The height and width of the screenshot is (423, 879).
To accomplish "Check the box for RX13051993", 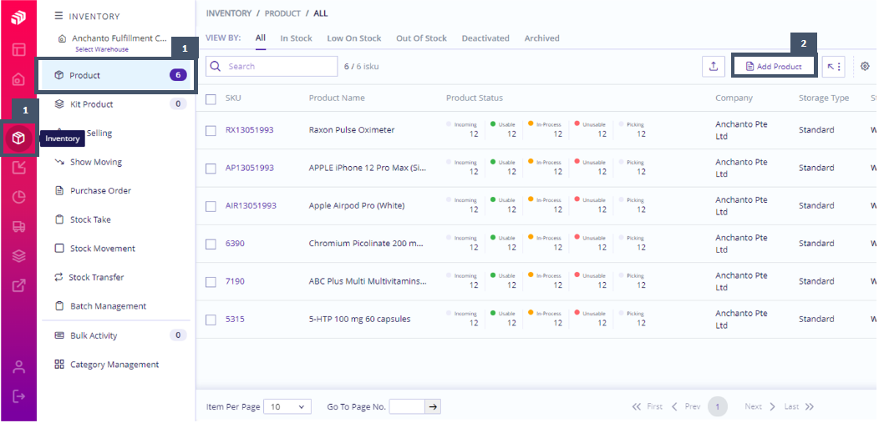I will pos(211,130).
